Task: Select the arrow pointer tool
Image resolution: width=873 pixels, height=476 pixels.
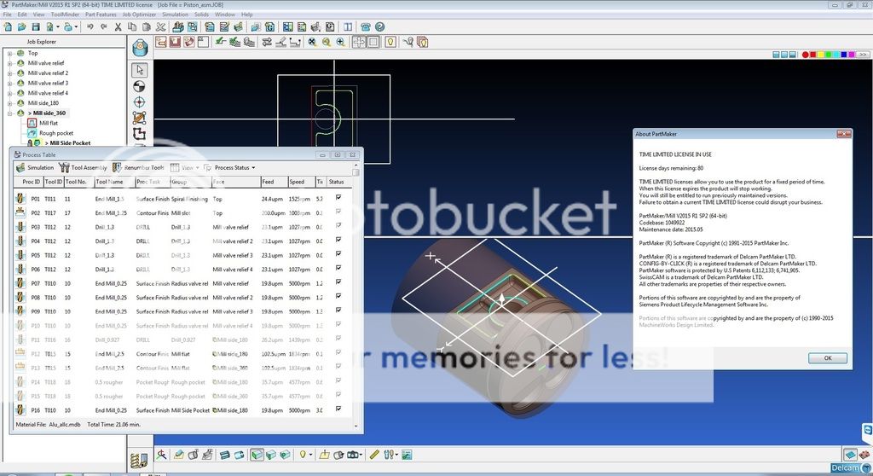Action: 140,70
